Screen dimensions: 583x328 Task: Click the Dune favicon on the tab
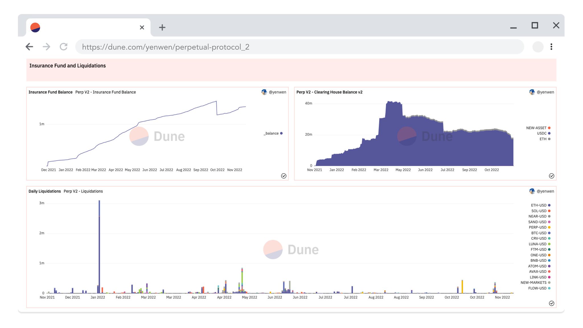(x=35, y=28)
